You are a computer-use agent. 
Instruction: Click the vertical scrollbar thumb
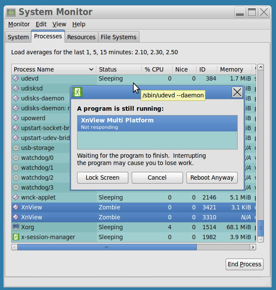(260, 228)
